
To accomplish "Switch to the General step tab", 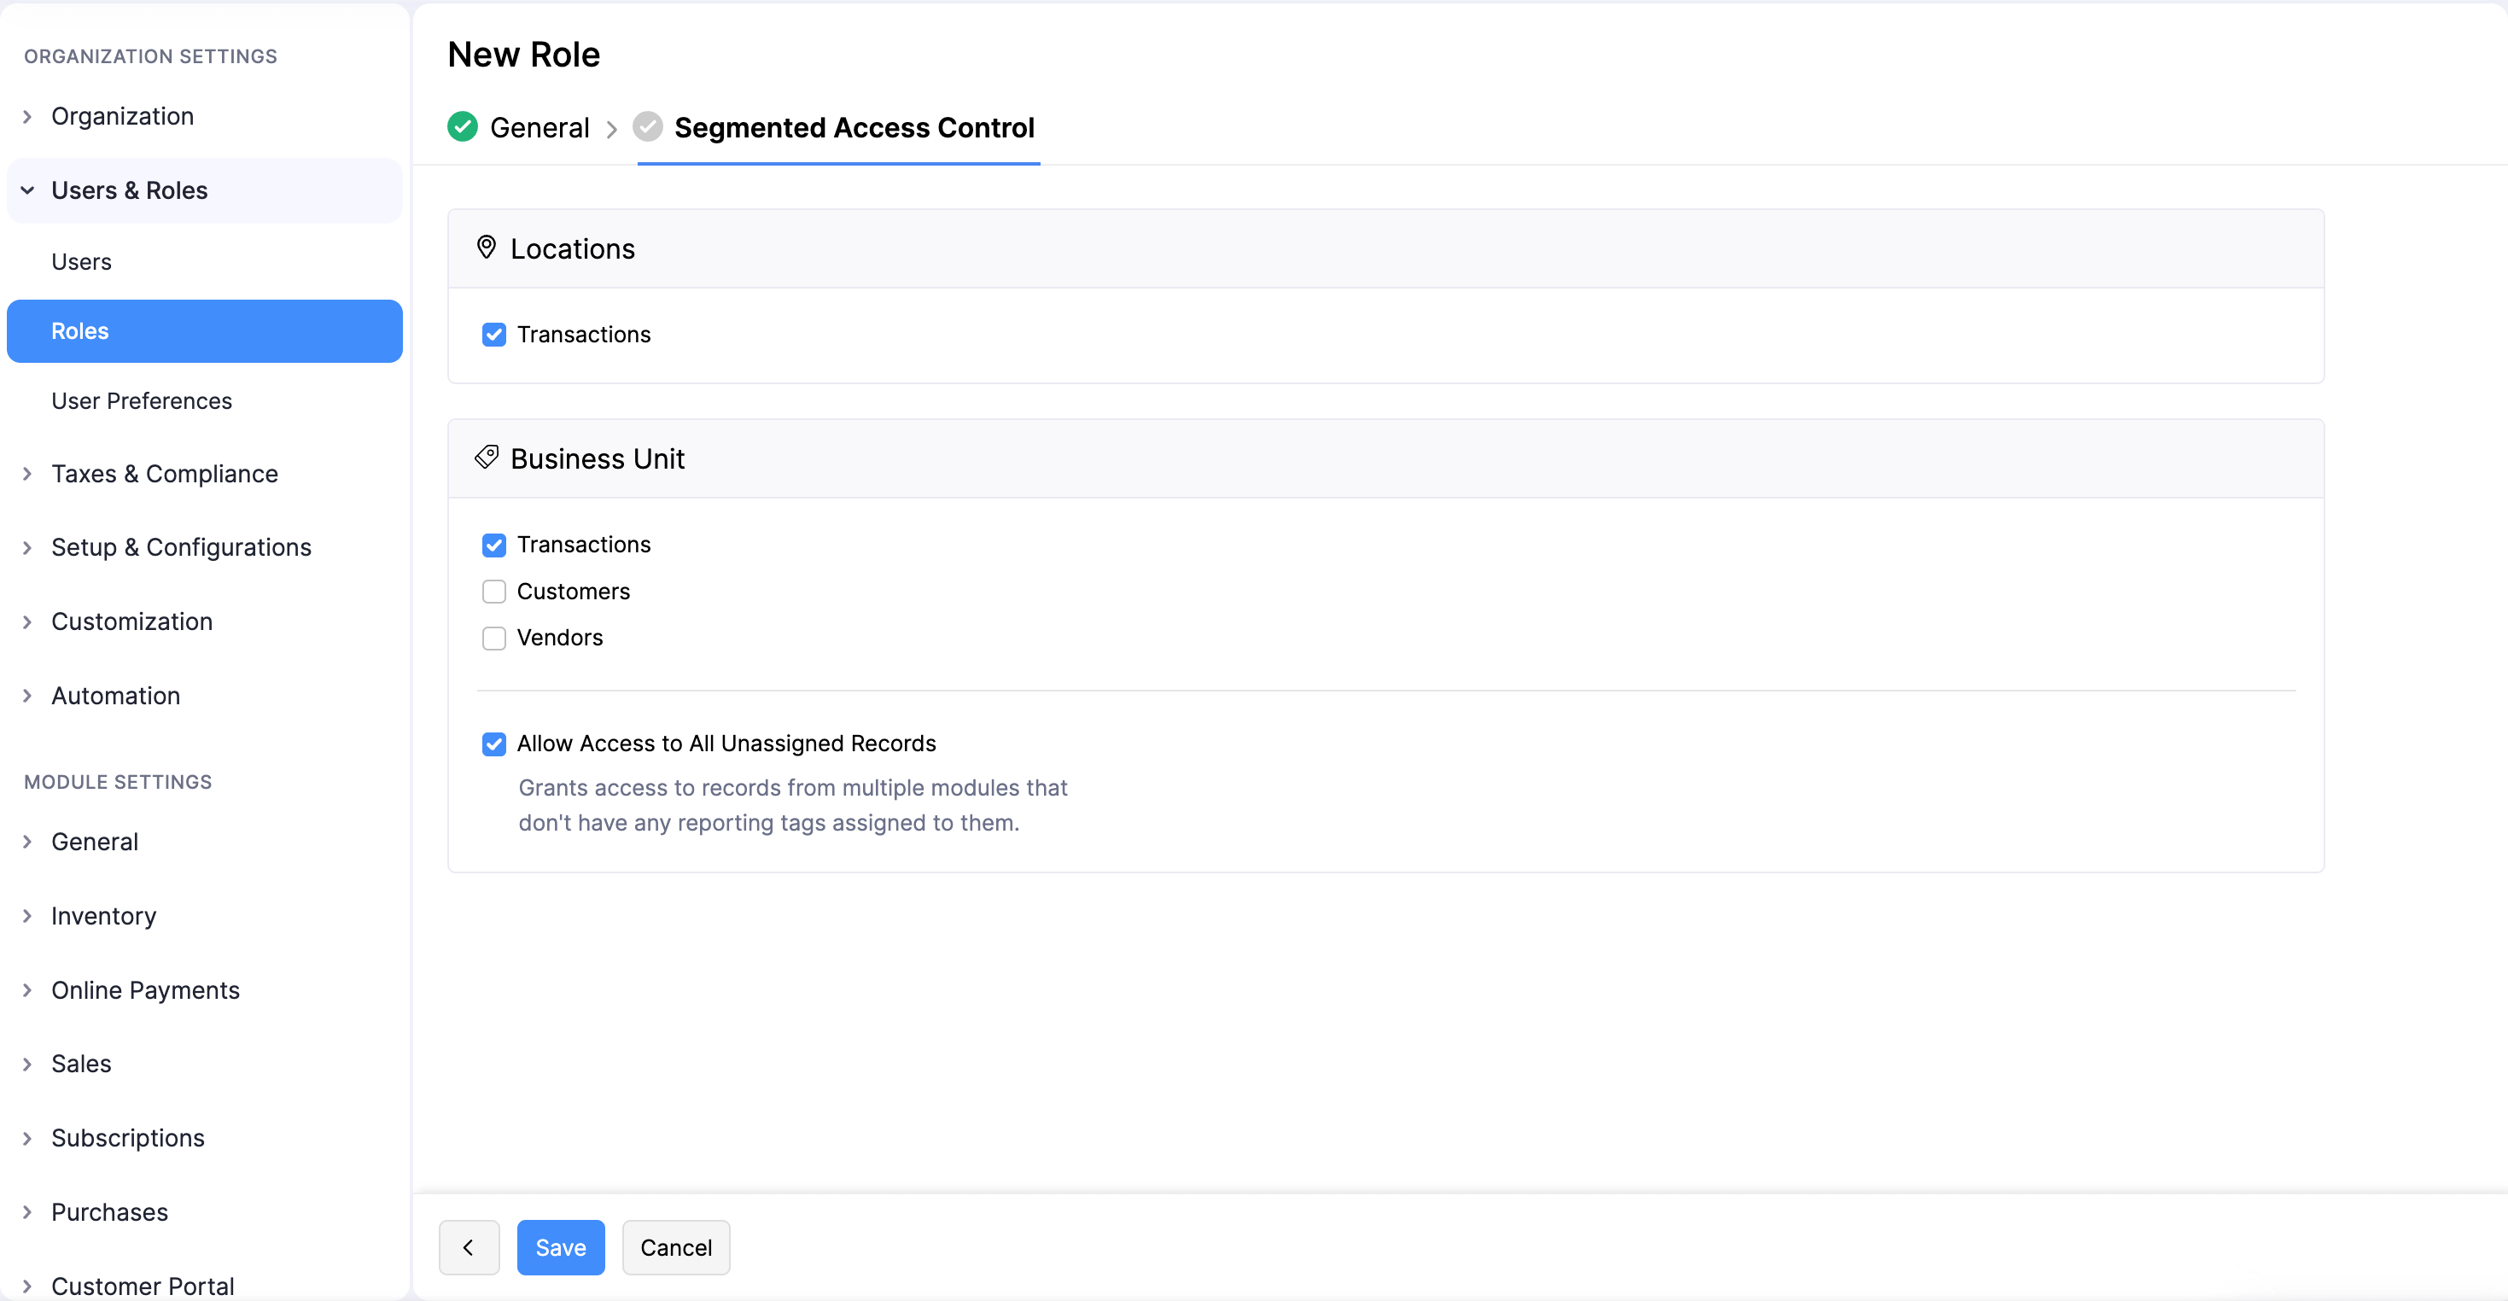I will coord(540,126).
